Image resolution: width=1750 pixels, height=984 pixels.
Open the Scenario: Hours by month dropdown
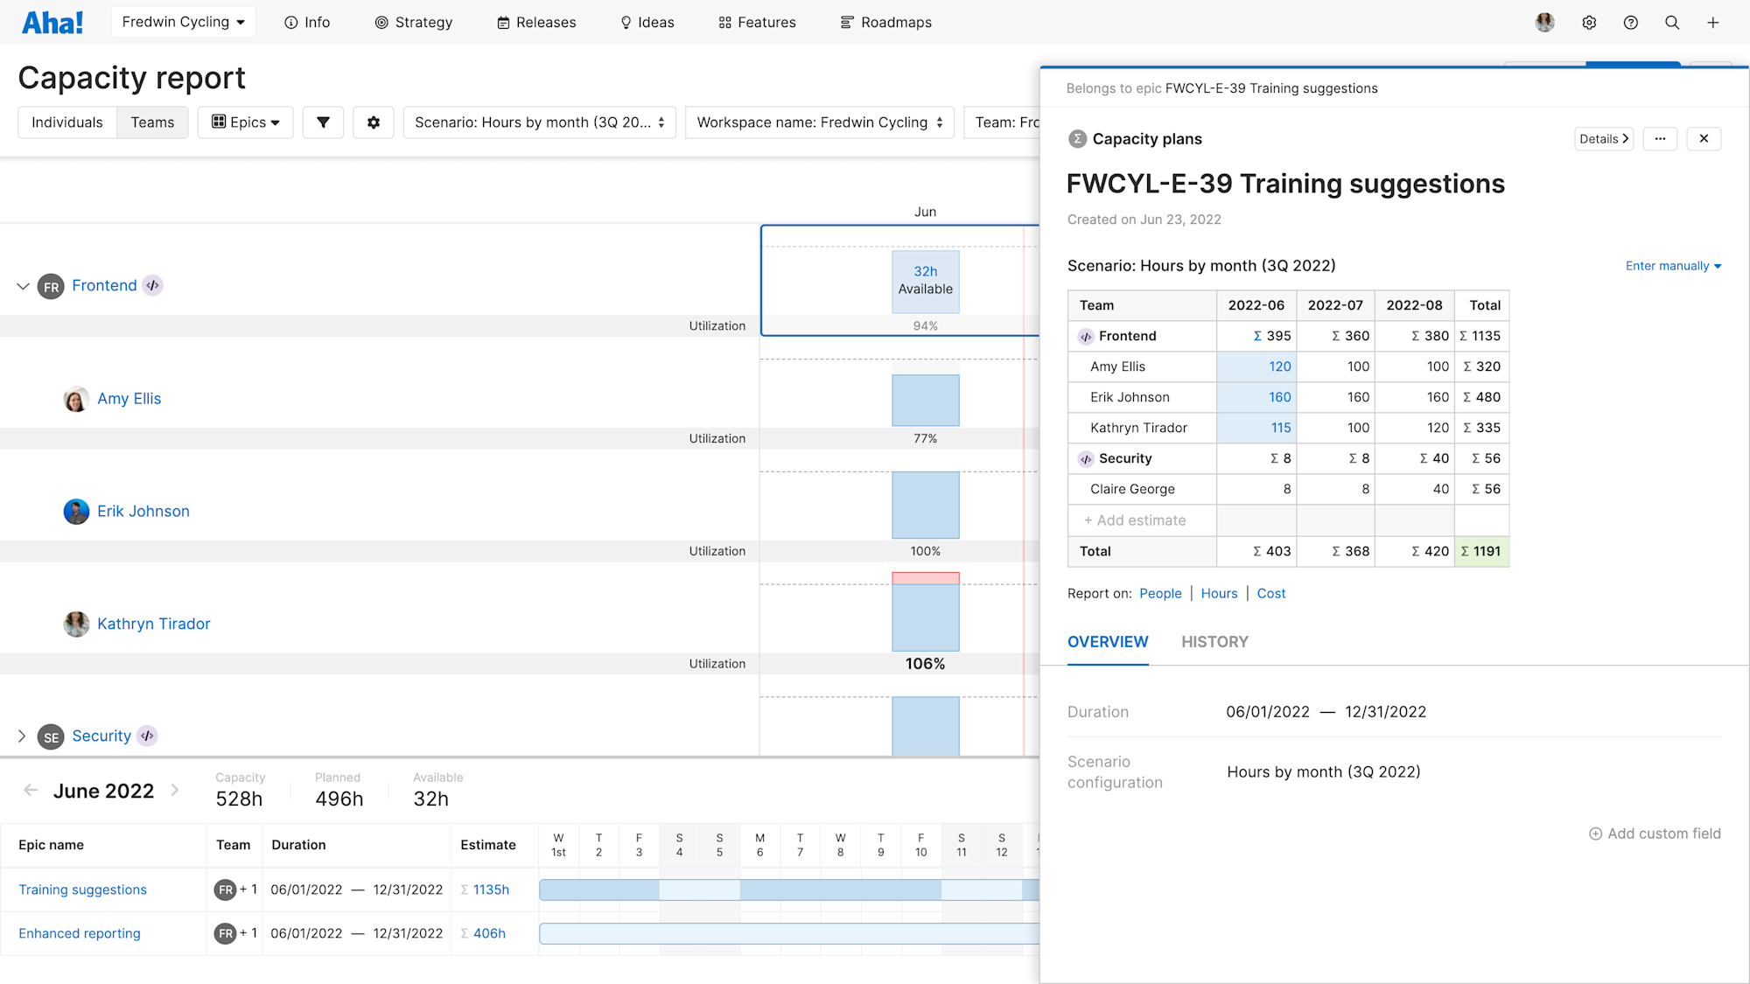point(539,122)
